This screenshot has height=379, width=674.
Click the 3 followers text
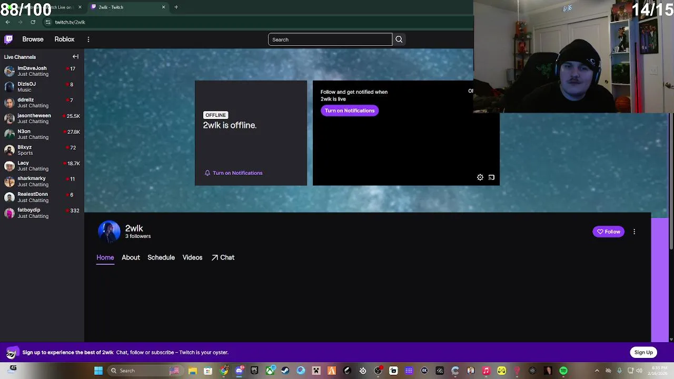[x=138, y=236]
